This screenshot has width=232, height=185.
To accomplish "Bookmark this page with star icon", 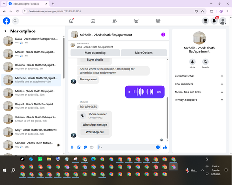I will pyautogui.click(x=202, y=11).
